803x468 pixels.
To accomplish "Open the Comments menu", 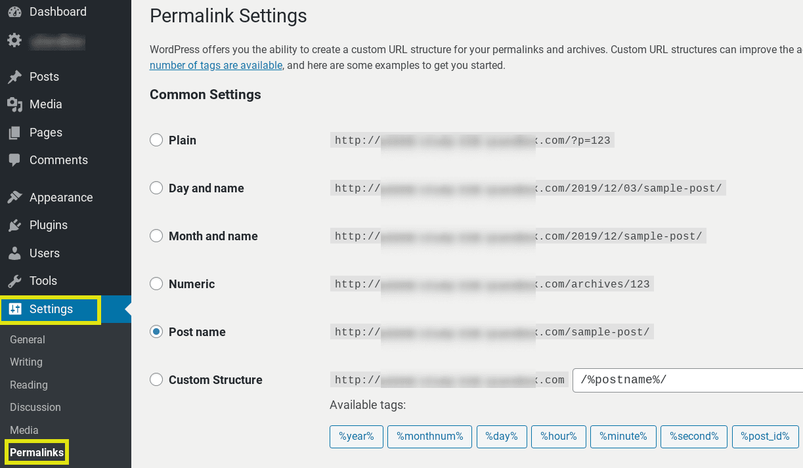I will (58, 160).
